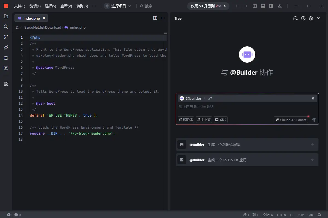Split the editor to the right
Image resolution: width=328 pixels, height=218 pixels.
(155, 18)
